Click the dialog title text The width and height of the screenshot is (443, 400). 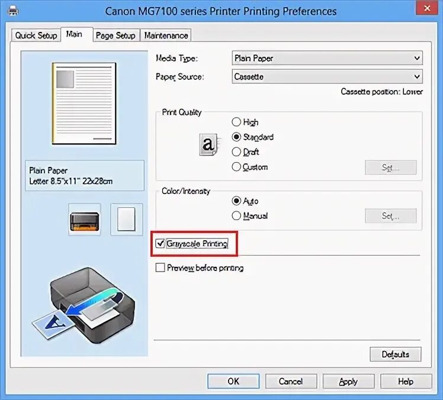(221, 11)
